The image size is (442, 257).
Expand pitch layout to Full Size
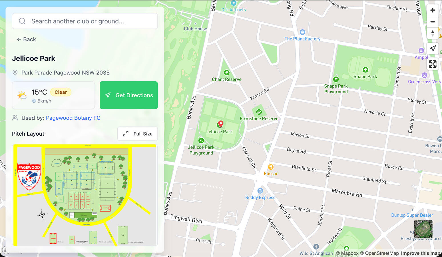pos(138,134)
